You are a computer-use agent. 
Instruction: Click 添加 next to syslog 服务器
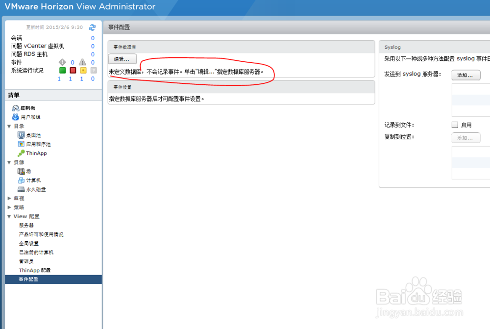(465, 75)
